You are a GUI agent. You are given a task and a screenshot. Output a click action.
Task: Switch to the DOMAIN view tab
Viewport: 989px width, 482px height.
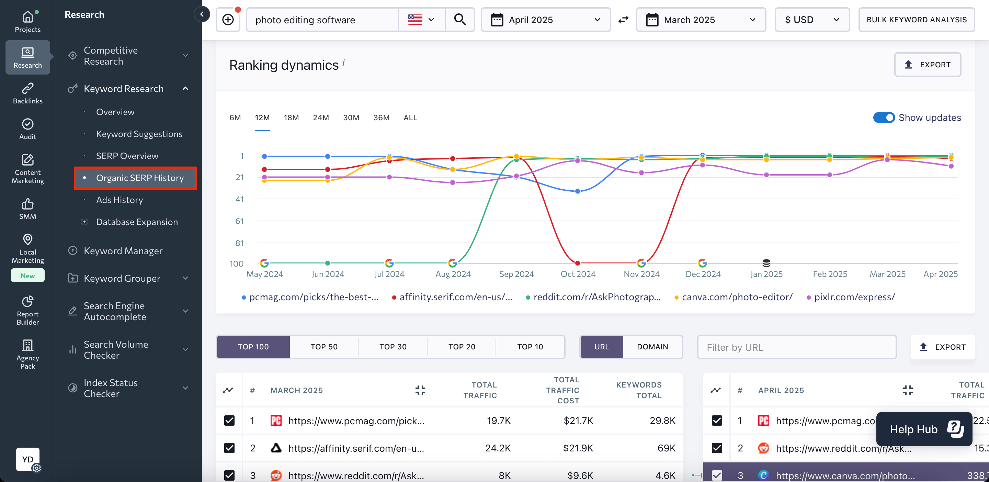pos(652,347)
